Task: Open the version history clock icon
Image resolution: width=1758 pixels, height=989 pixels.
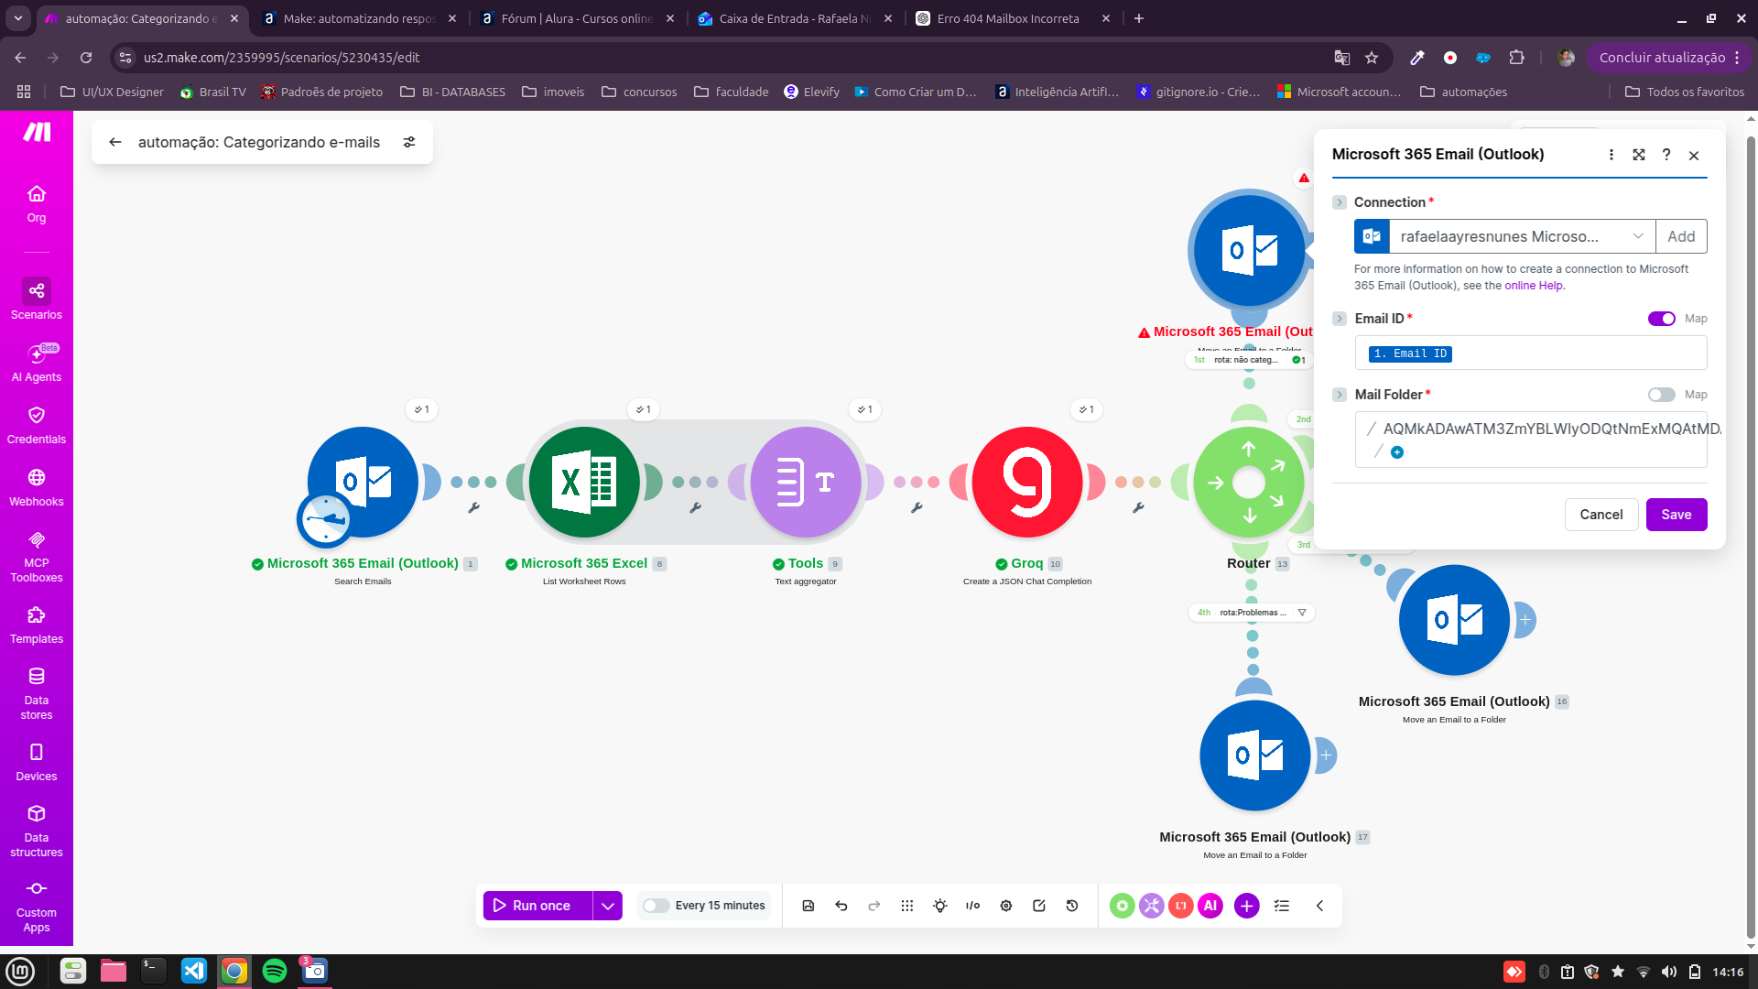Action: point(1072,906)
